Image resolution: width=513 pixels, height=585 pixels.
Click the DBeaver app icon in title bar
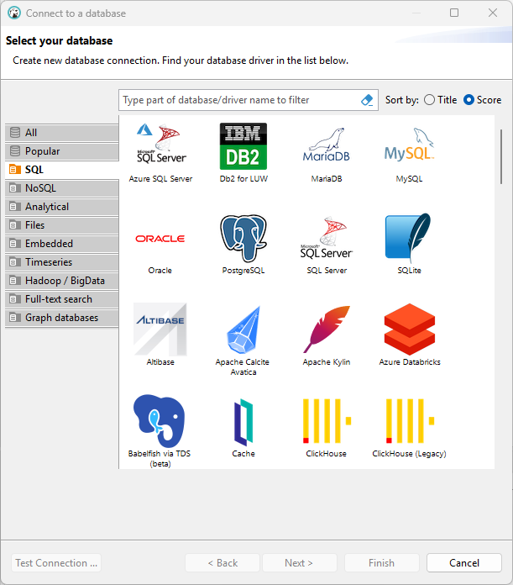(14, 13)
